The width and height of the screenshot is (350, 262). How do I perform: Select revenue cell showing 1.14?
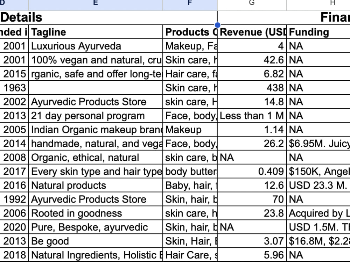(252, 130)
